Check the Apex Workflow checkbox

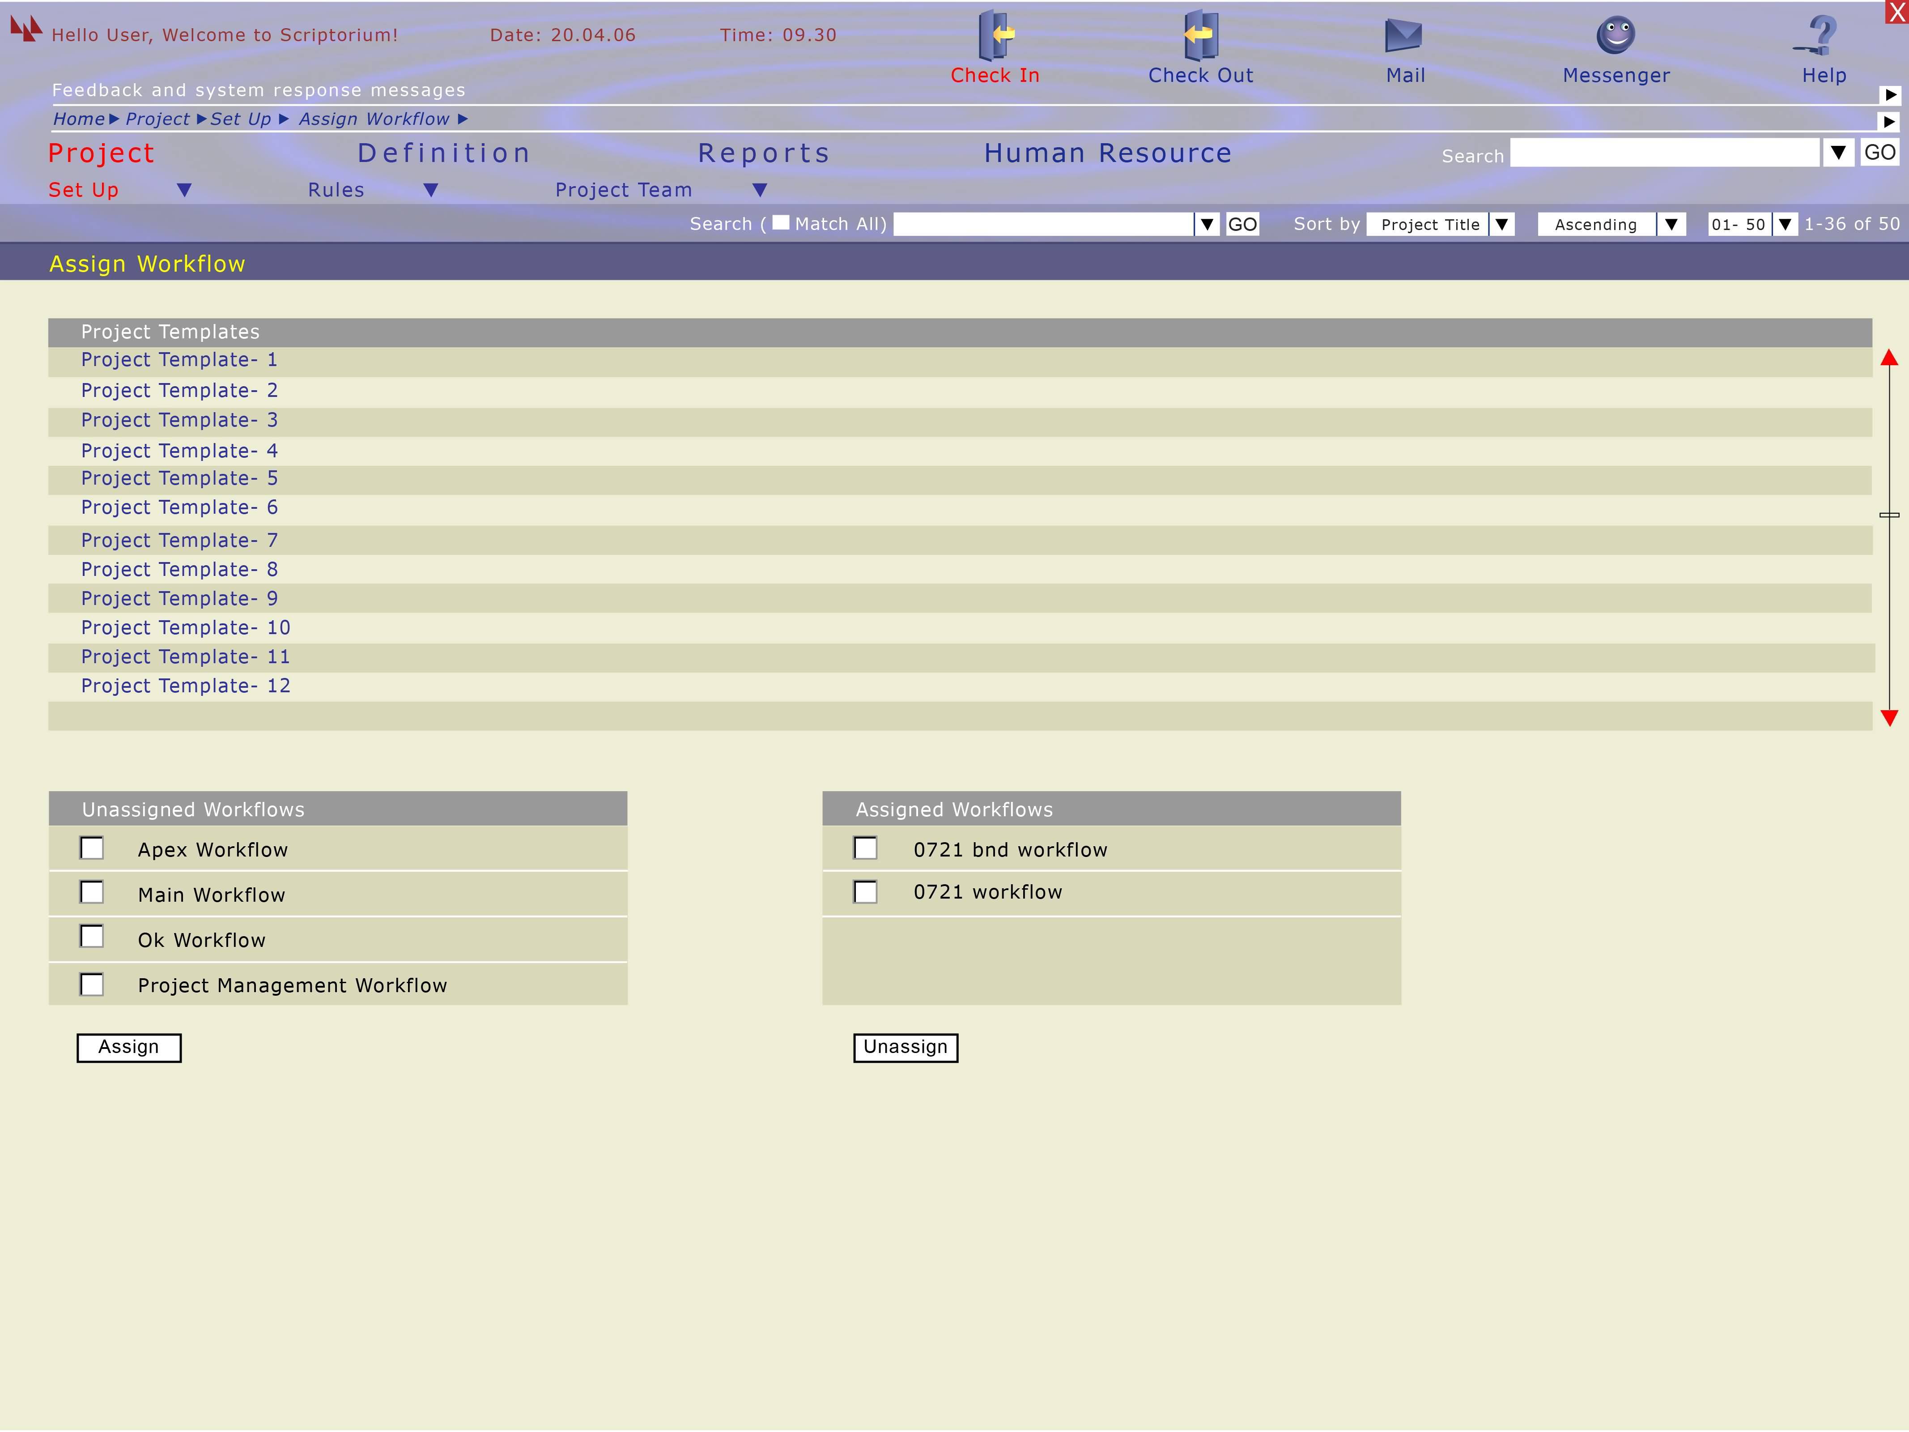[91, 848]
